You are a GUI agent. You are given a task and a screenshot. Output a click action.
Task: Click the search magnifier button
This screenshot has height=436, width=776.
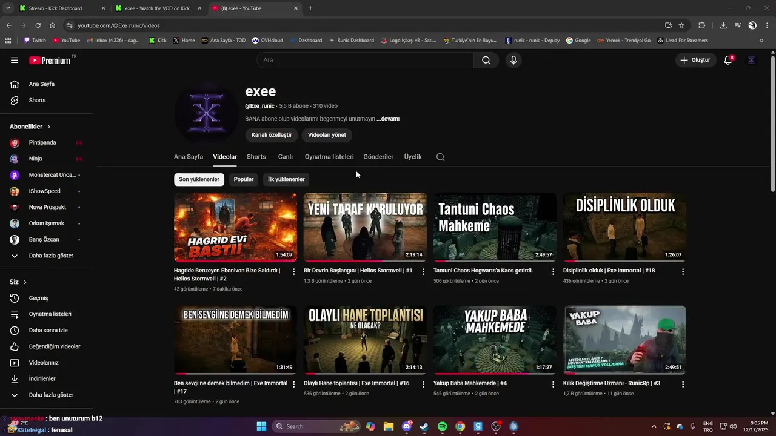pos(486,60)
